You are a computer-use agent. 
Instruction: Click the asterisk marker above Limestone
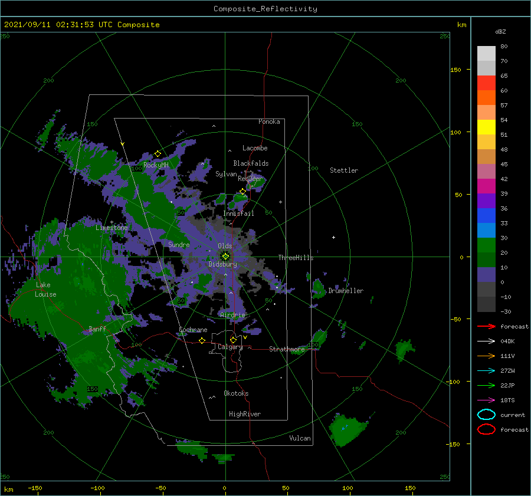point(112,222)
